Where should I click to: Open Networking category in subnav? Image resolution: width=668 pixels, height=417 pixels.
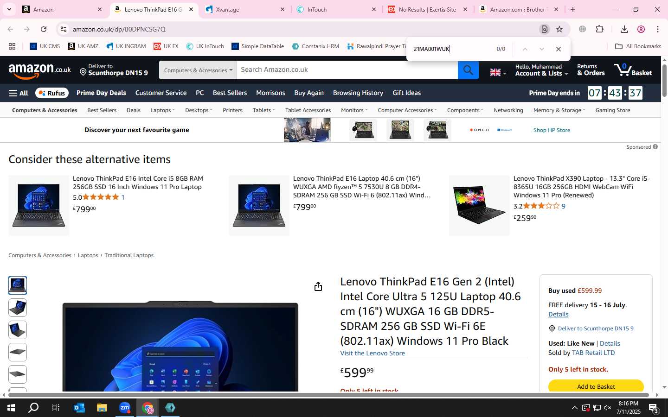point(508,110)
